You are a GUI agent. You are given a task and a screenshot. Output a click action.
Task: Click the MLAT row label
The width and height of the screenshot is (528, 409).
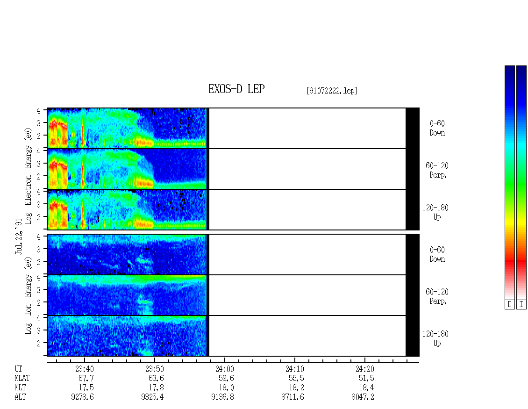click(22, 378)
